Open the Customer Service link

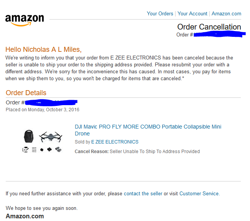(x=199, y=193)
